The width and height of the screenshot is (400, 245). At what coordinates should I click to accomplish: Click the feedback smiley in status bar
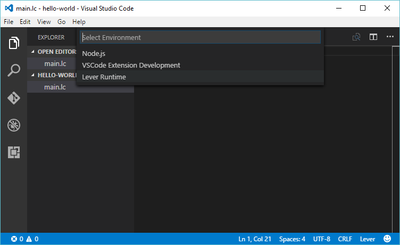pyautogui.click(x=387, y=239)
